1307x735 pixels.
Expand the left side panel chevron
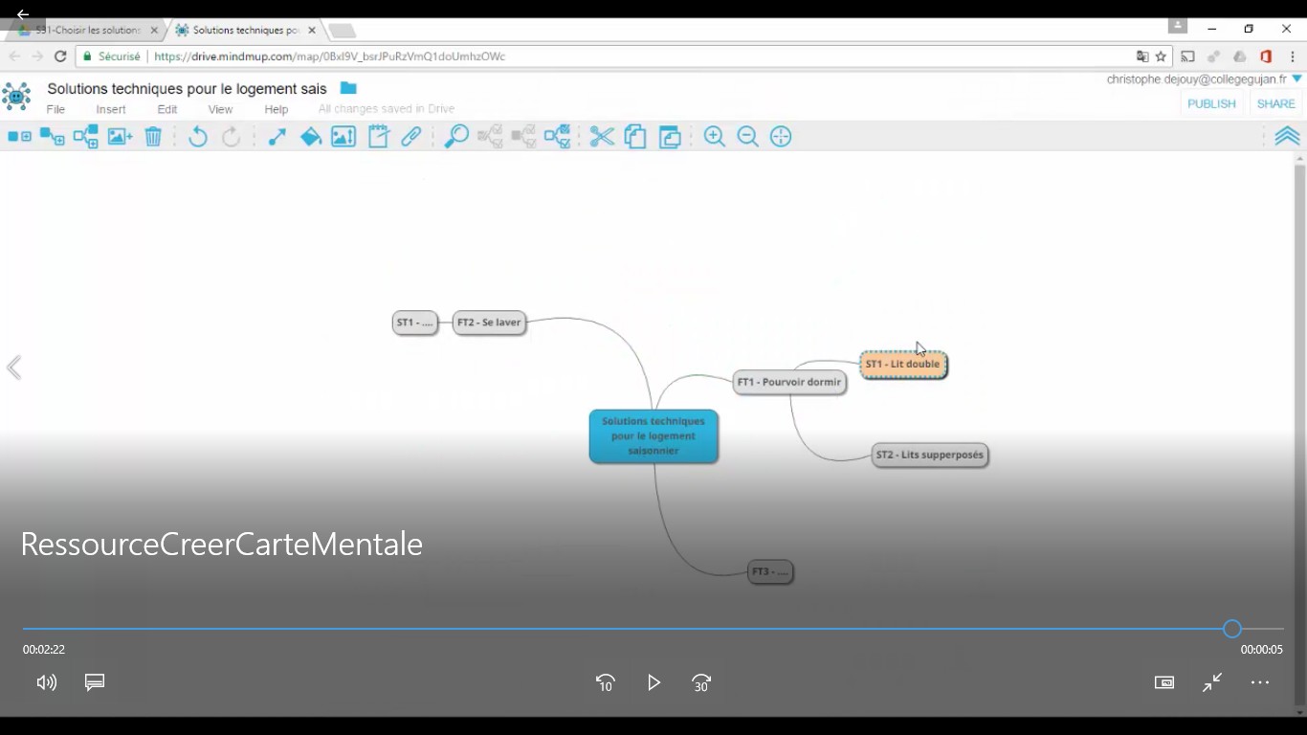(x=14, y=368)
